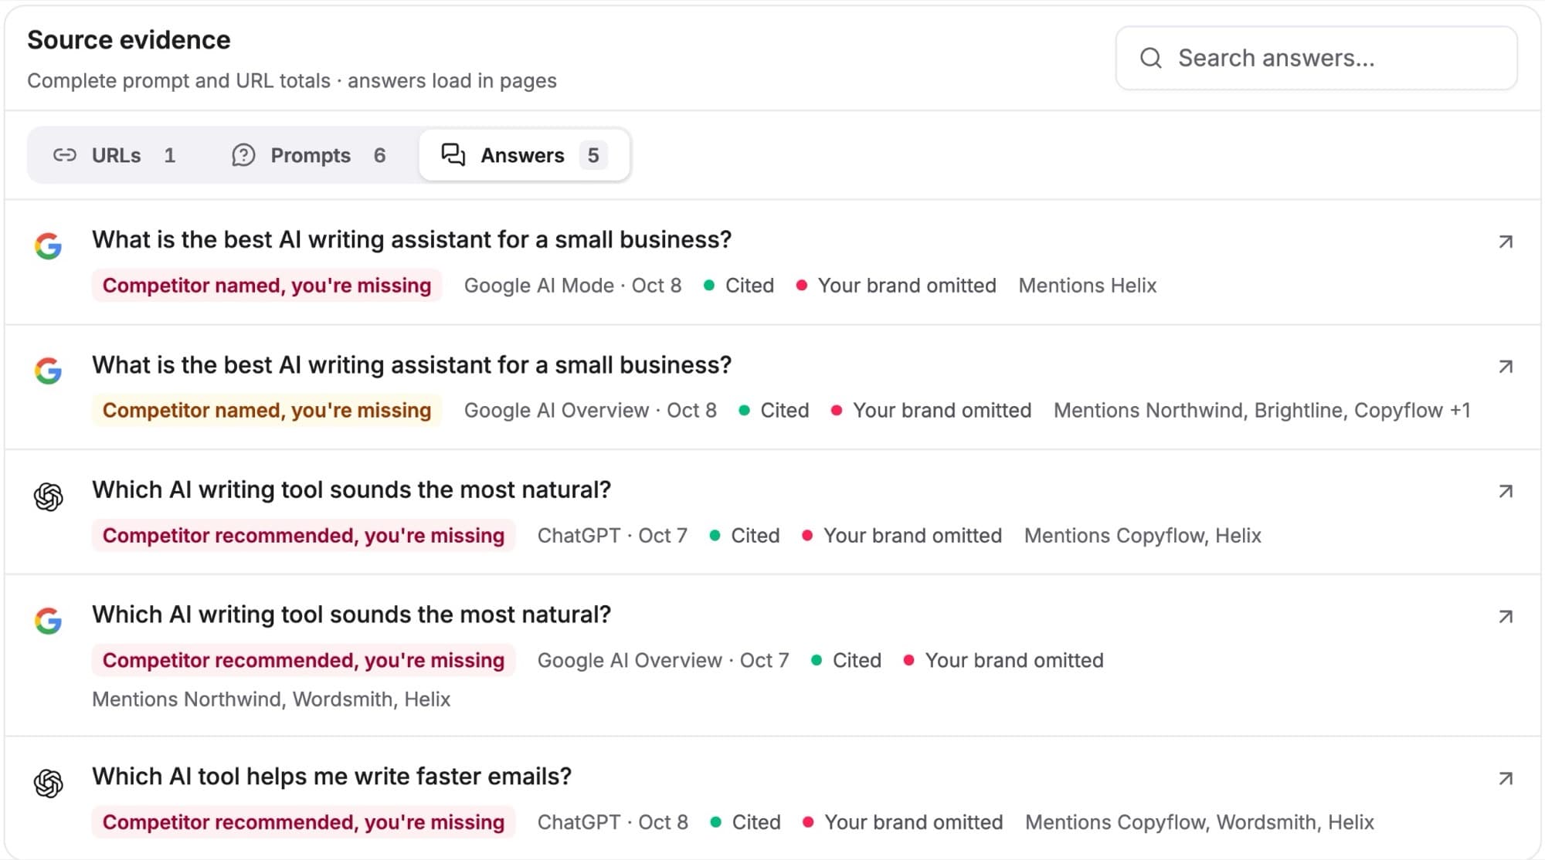This screenshot has width=1545, height=860.
Task: Click the link icon in URLs tab
Action: coord(64,155)
